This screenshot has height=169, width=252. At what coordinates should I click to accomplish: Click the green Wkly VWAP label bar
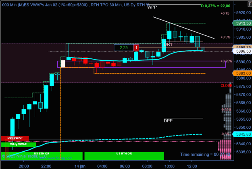18,144
